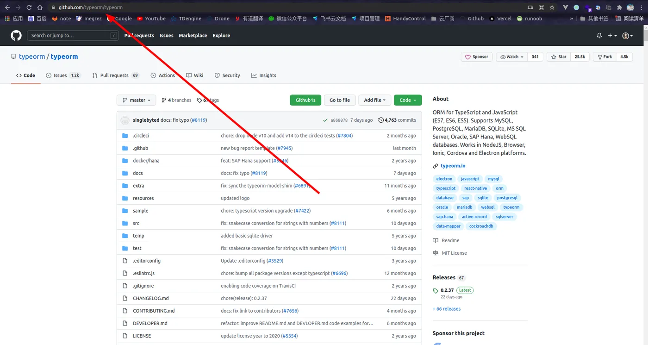Open the Vercel bookmark in bookmarks bar
The width and height of the screenshot is (648, 345).
(x=500, y=19)
